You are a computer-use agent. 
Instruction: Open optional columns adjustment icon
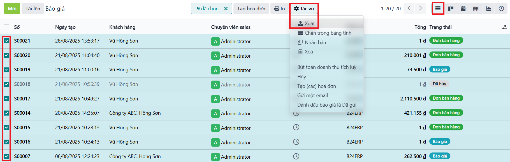click(x=504, y=27)
